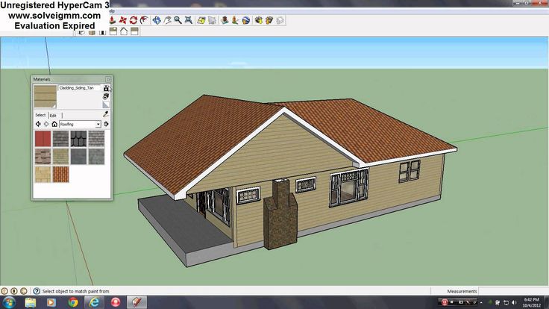Open Google Chrome from the taskbar
The image size is (549, 309).
[x=73, y=302]
